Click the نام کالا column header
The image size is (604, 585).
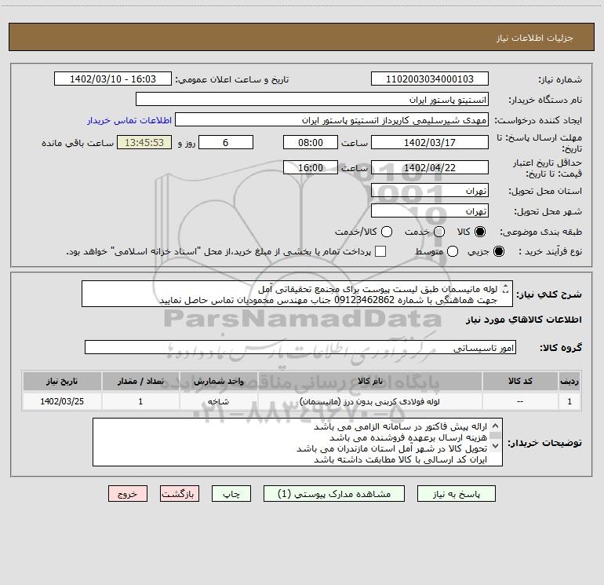(369, 381)
